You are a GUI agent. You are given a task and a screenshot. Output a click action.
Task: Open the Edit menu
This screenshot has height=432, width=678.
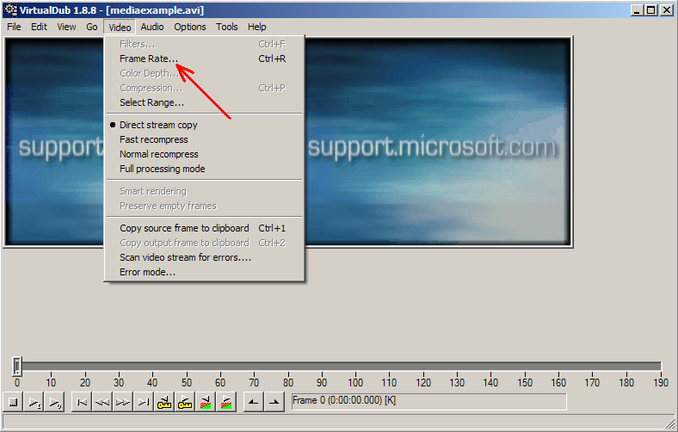coord(39,27)
